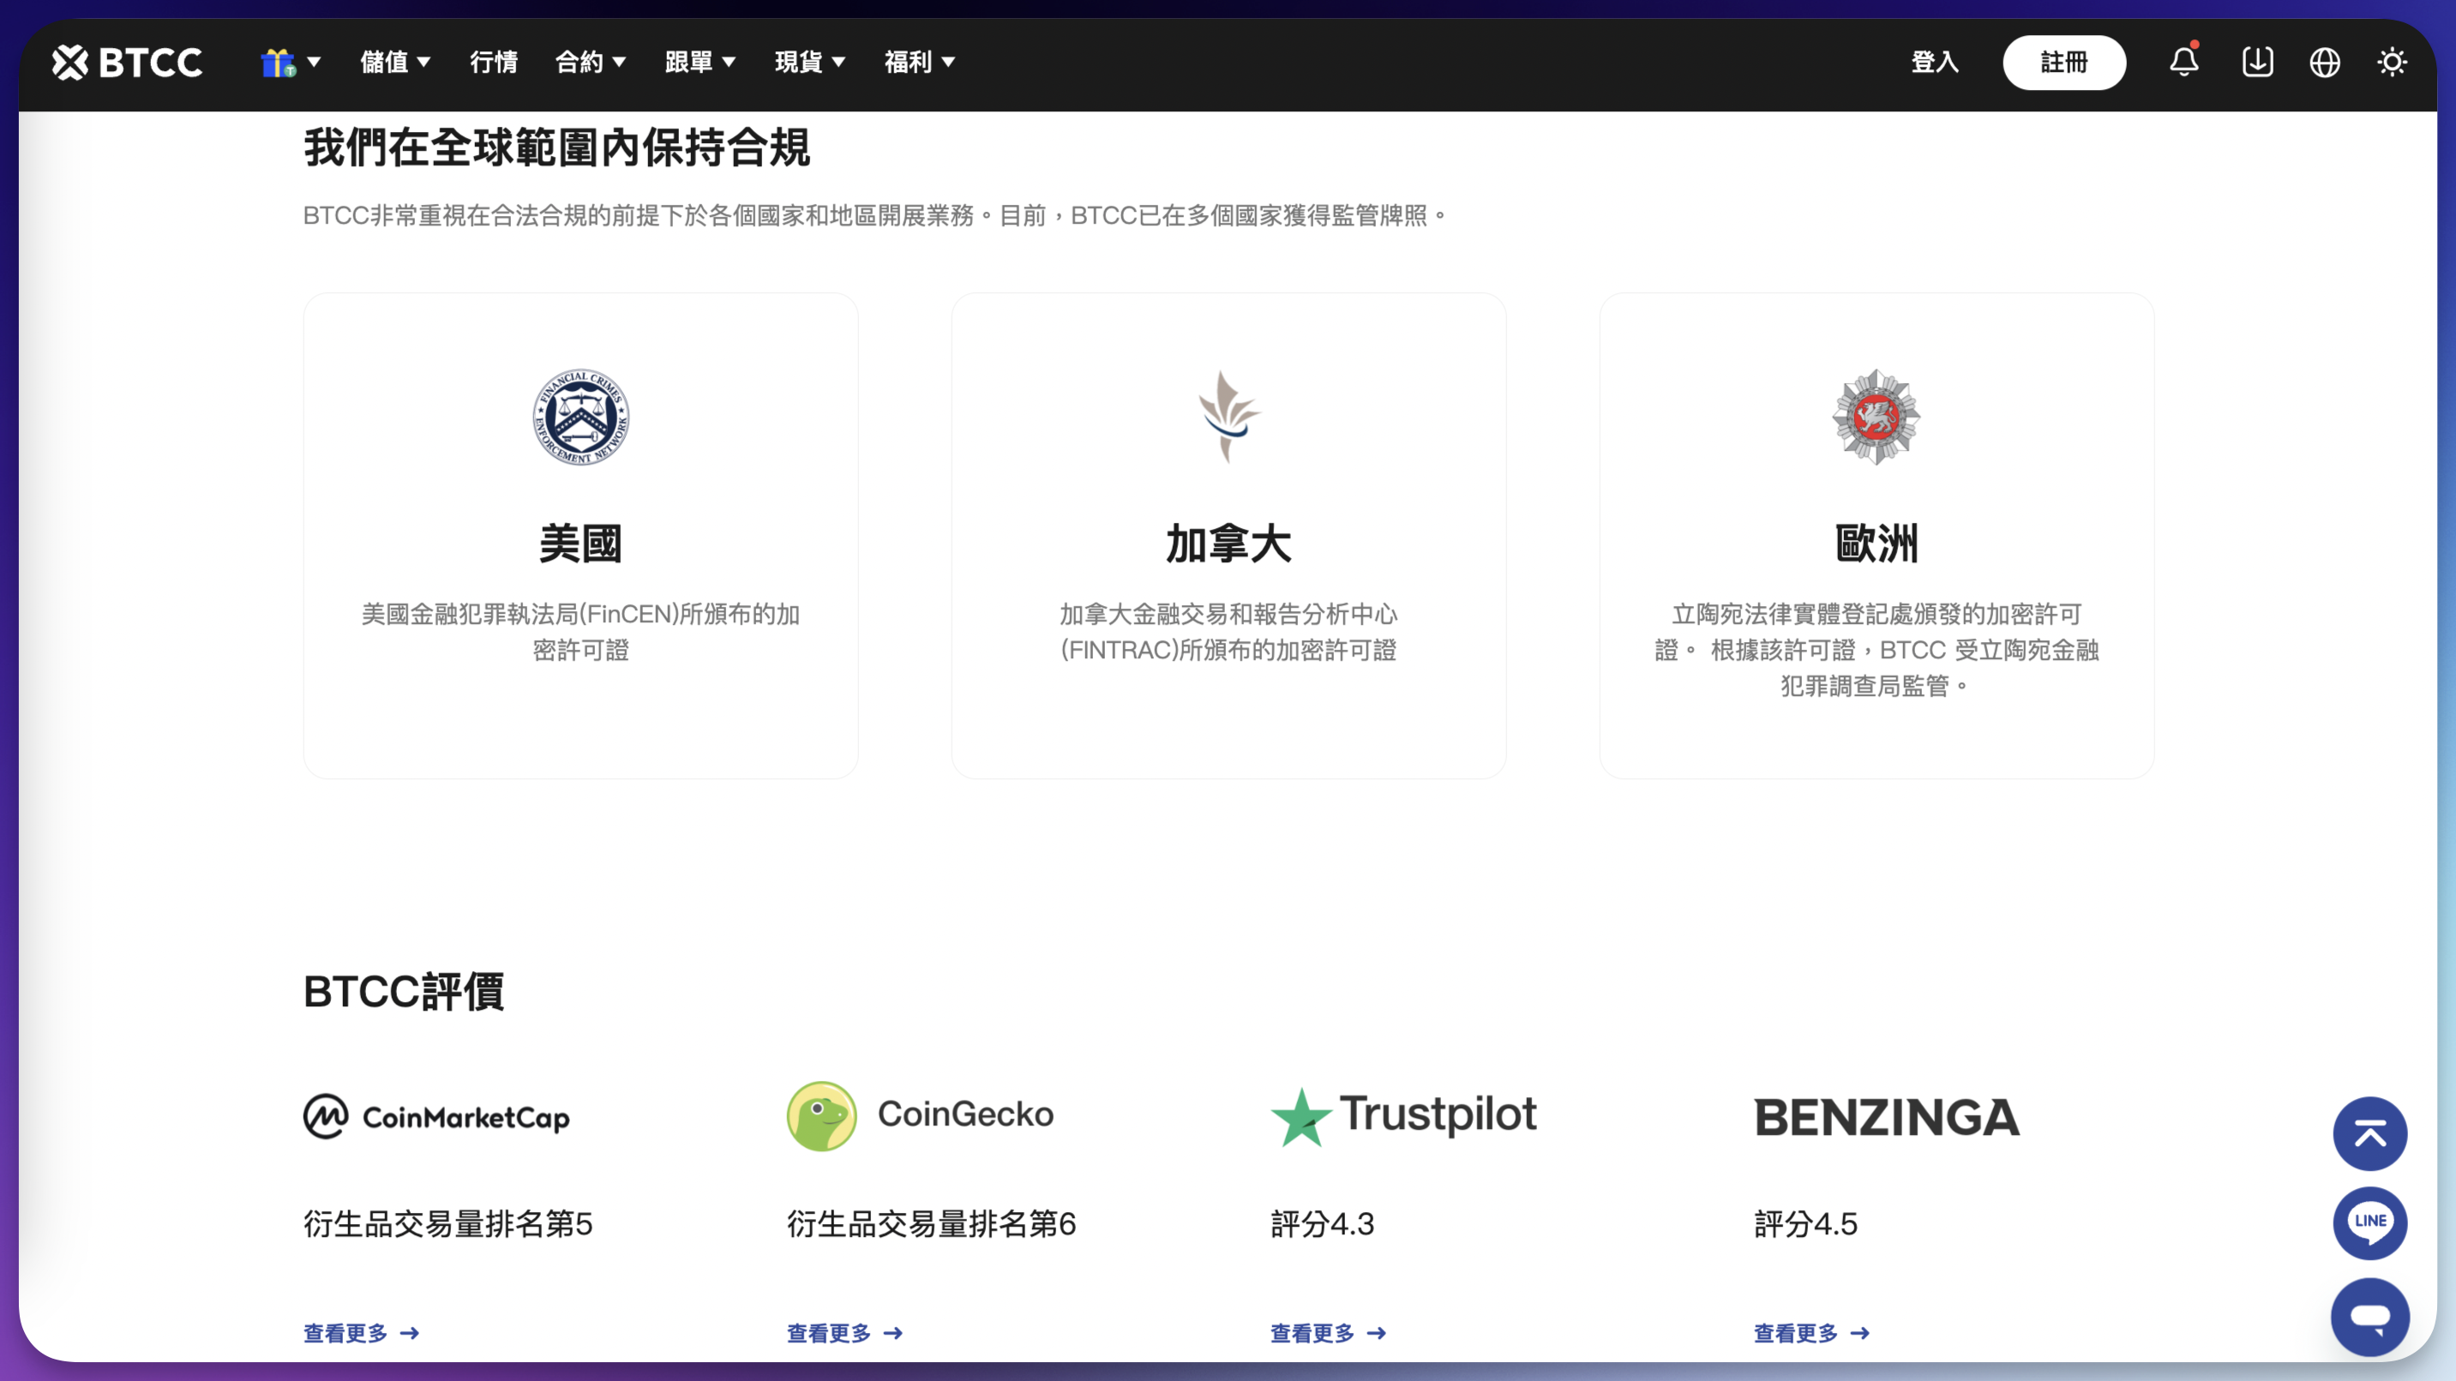Click the back-to-top arrow button

tap(2370, 1133)
